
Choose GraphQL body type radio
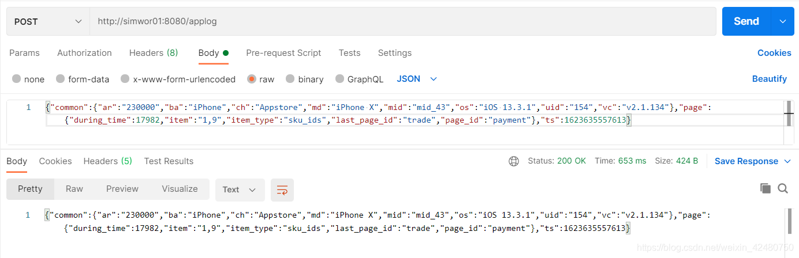coord(339,79)
